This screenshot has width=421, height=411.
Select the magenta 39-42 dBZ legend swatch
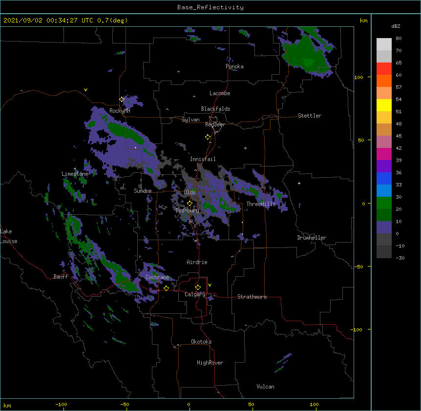coord(384,154)
